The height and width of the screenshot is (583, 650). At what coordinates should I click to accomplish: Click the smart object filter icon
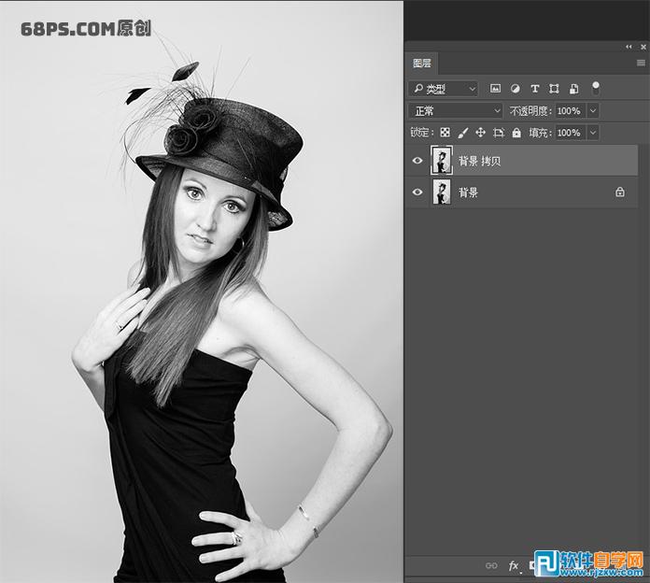click(x=573, y=89)
